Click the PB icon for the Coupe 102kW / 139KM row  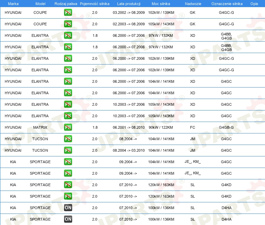tap(68, 12)
